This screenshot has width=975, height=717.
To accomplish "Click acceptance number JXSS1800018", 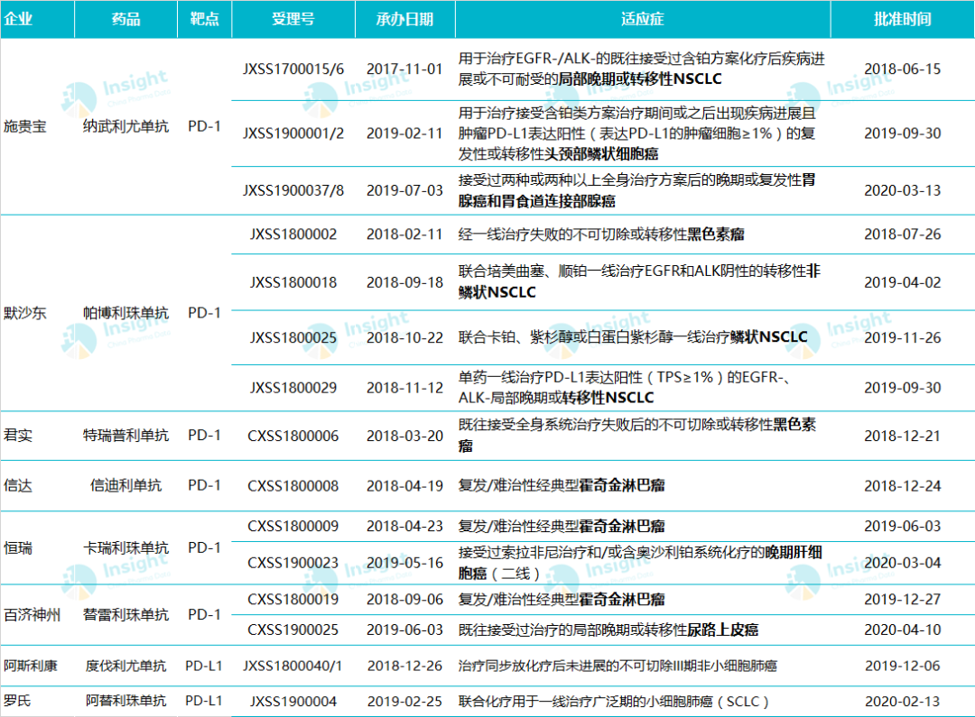I will [292, 282].
